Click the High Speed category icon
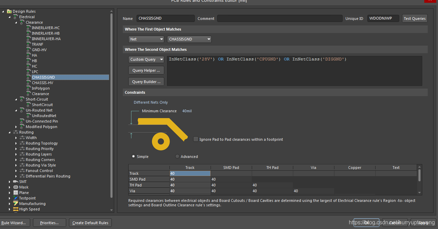This screenshot has height=229, width=438. tap(16, 209)
